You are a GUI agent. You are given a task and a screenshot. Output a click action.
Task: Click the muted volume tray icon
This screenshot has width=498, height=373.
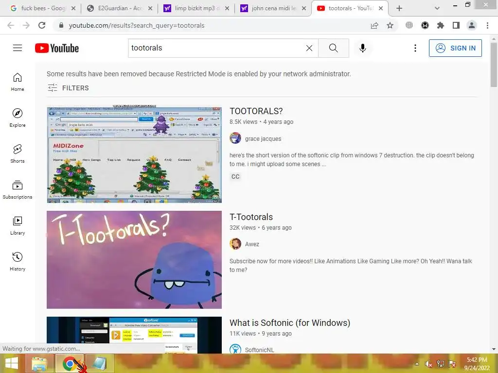(x=428, y=364)
